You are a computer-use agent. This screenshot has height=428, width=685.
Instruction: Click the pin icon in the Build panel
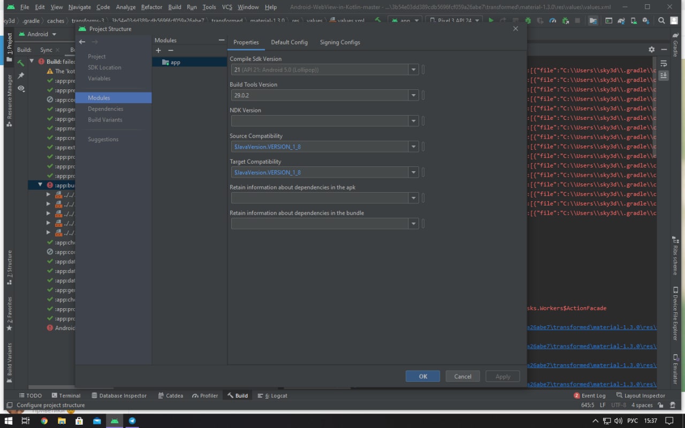tap(21, 76)
